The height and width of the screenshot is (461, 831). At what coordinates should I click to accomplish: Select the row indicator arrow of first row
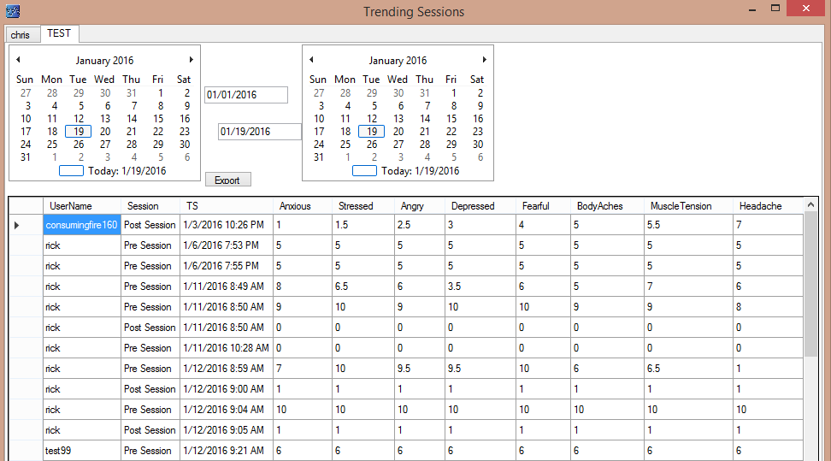[x=16, y=226]
